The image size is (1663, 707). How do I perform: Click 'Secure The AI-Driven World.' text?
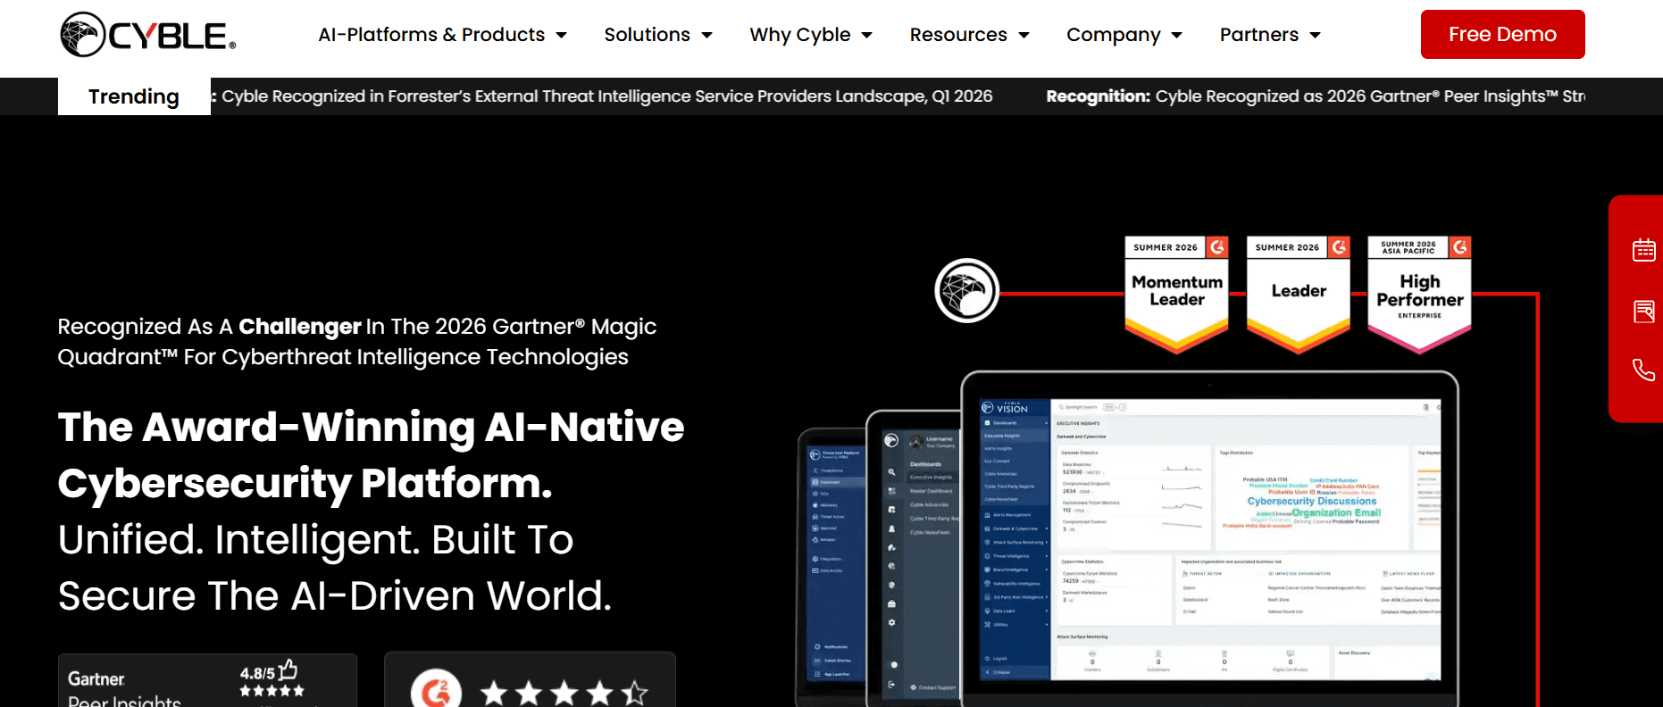click(x=335, y=595)
